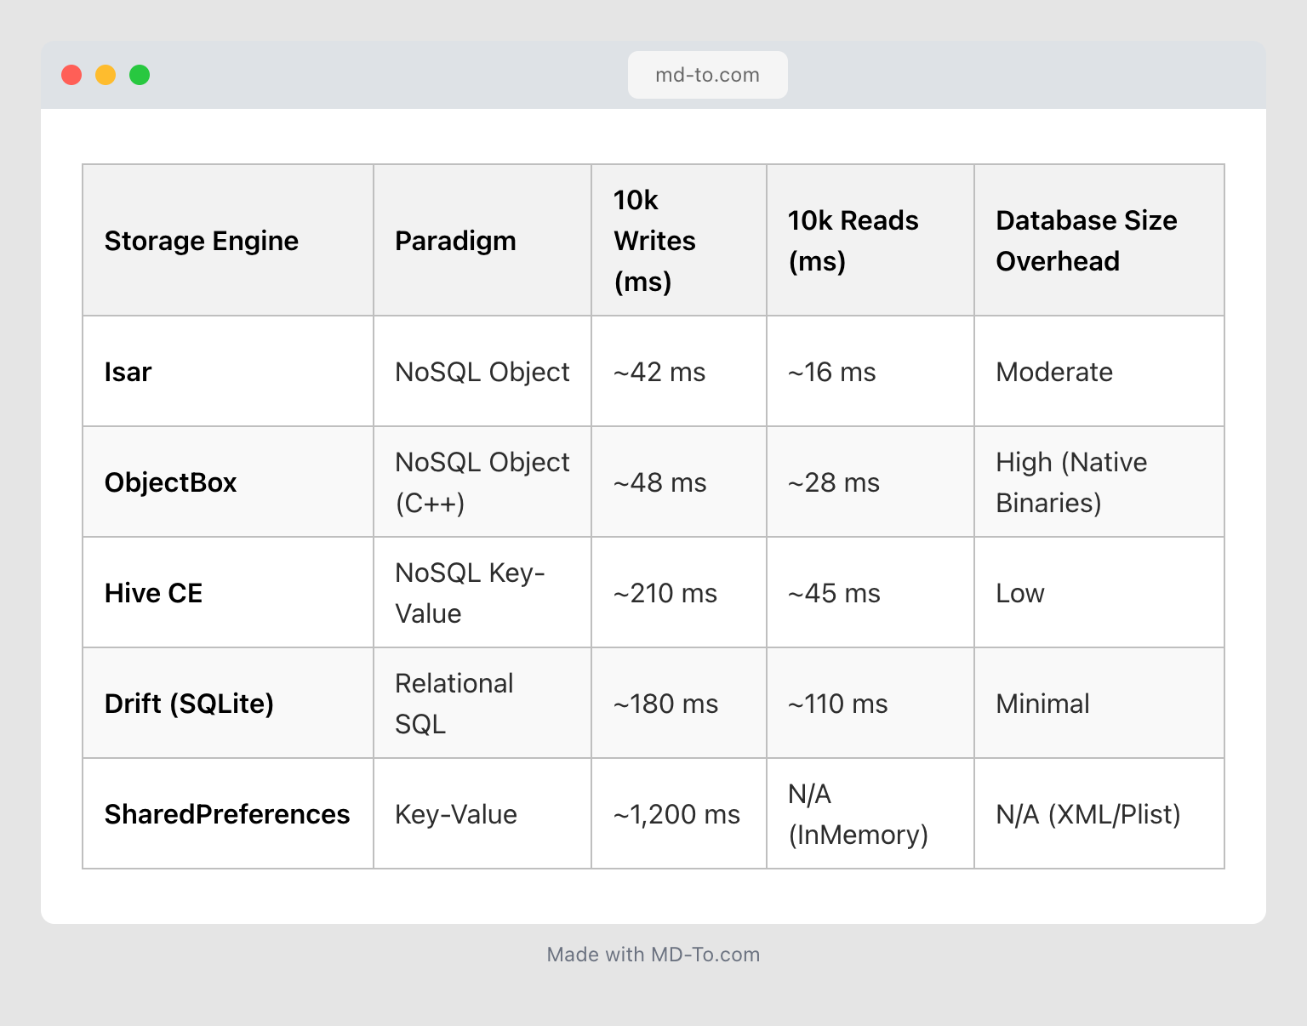Click the "Moderate" overhead cell
The width and height of the screenshot is (1307, 1026).
[x=1099, y=372]
